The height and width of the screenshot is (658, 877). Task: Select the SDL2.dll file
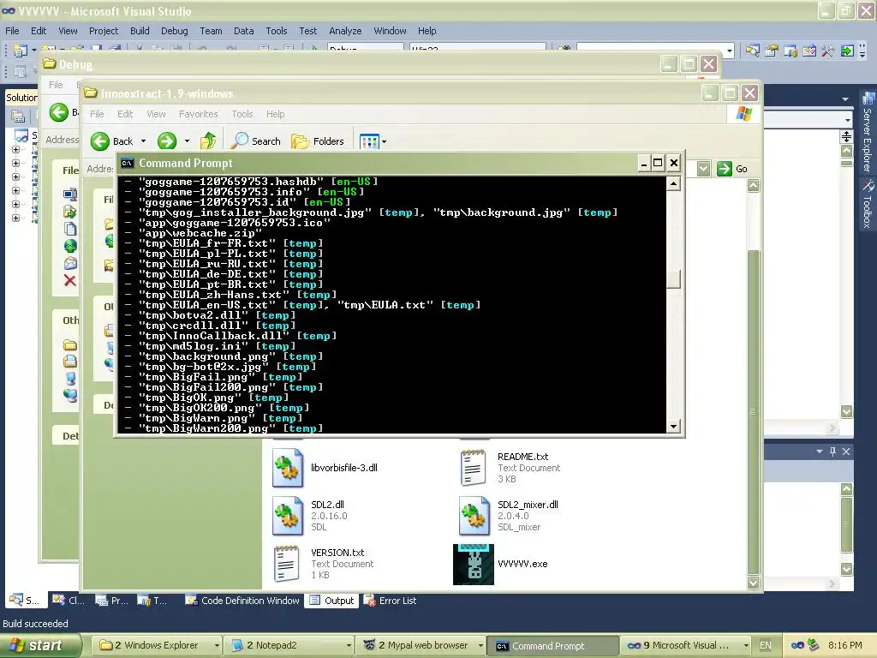pyautogui.click(x=310, y=515)
